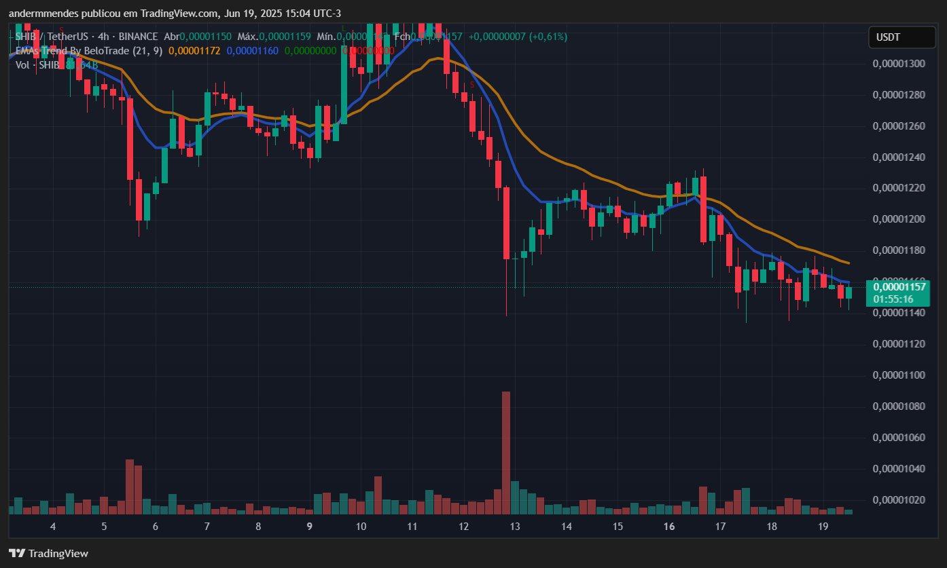
Task: Click date label 10 on time axis
Action: (361, 527)
